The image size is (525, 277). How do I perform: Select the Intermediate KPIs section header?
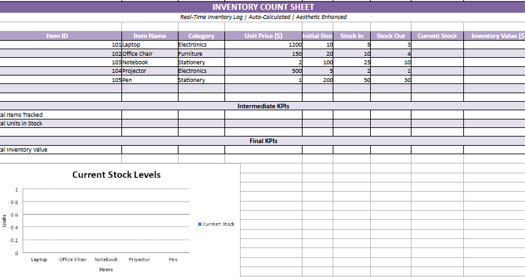coord(263,106)
